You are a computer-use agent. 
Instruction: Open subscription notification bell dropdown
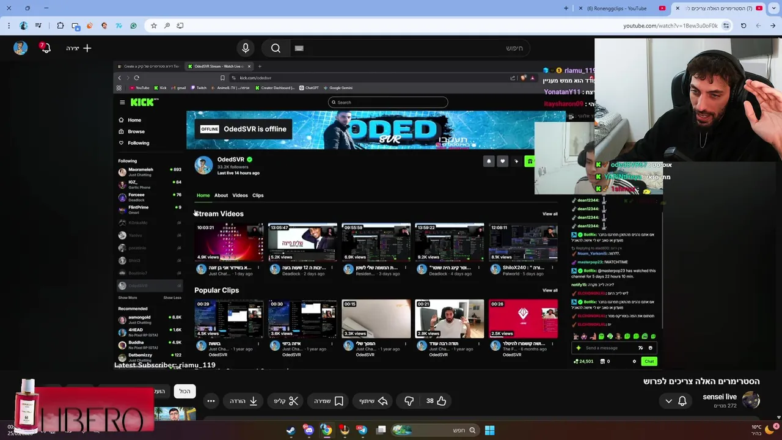click(x=676, y=401)
